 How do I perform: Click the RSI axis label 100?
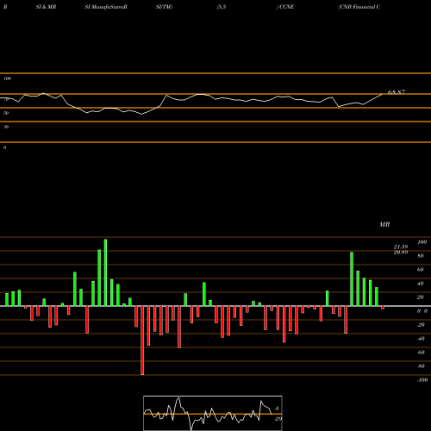pos(7,78)
